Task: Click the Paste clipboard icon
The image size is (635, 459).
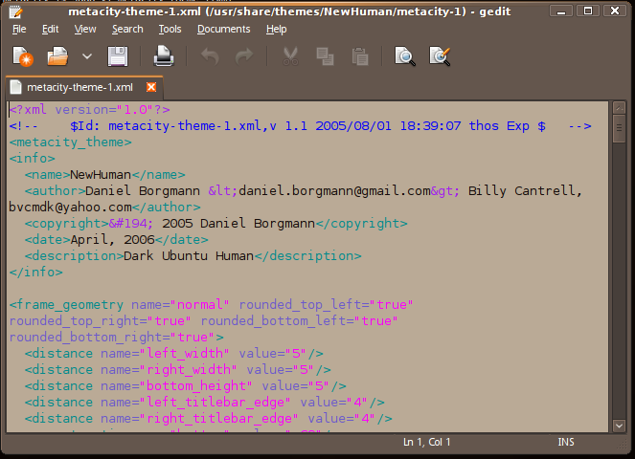Action: (360, 57)
